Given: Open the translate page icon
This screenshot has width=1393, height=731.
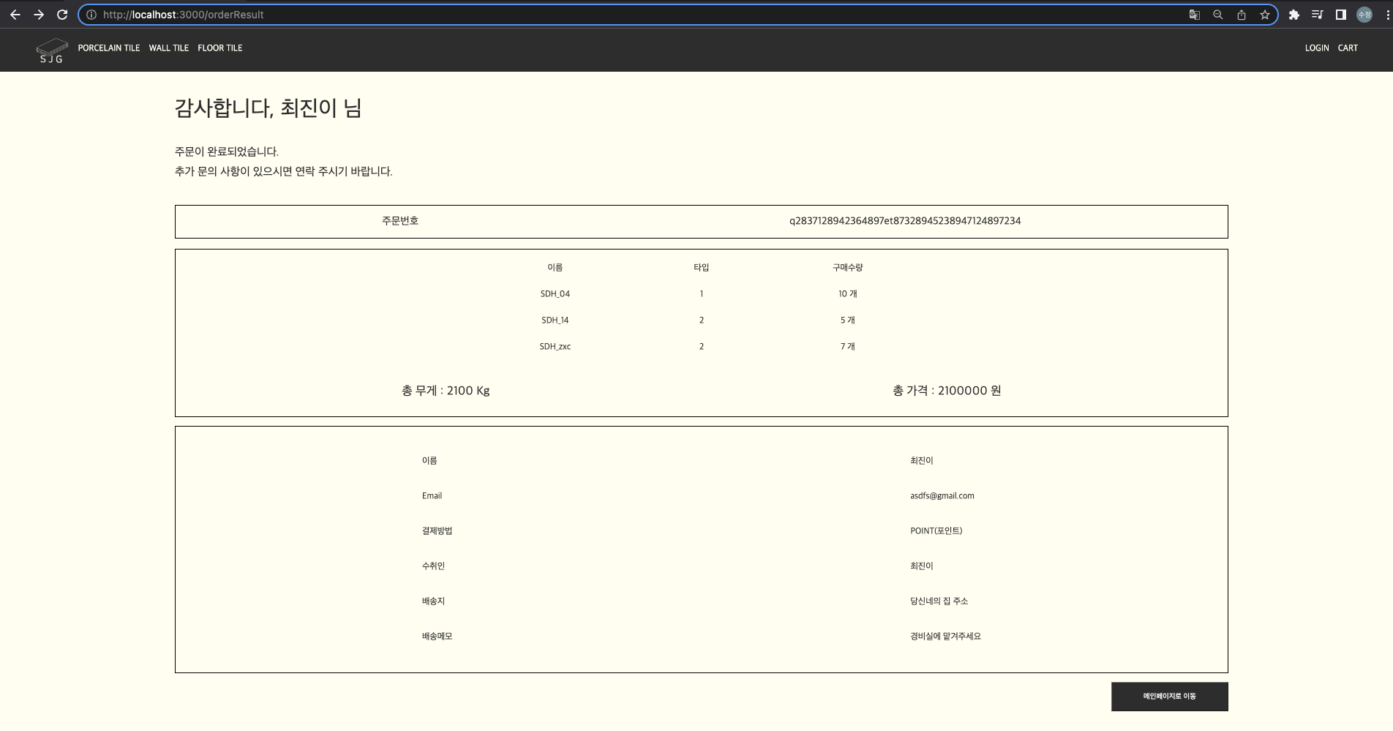Looking at the screenshot, I should click(1195, 15).
